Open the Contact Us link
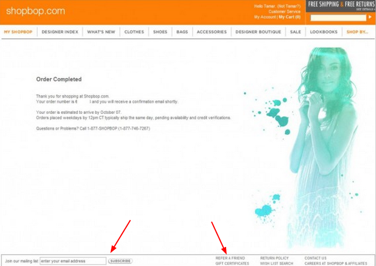Screen dimensions: 376x266 point(315,258)
